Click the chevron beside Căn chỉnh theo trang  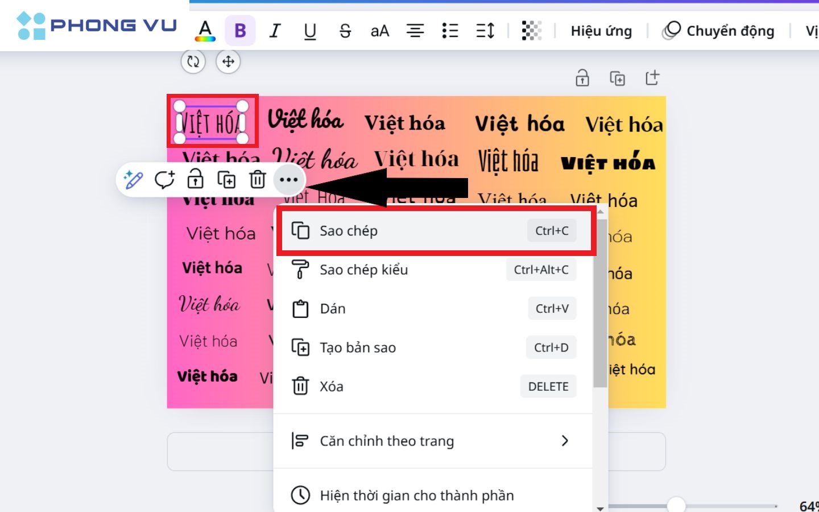click(565, 441)
